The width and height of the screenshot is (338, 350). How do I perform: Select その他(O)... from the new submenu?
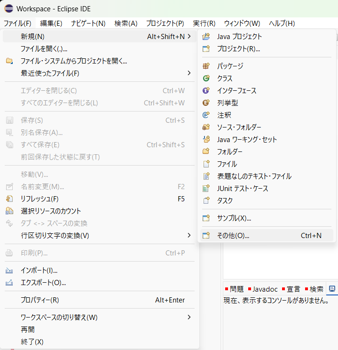(x=233, y=236)
